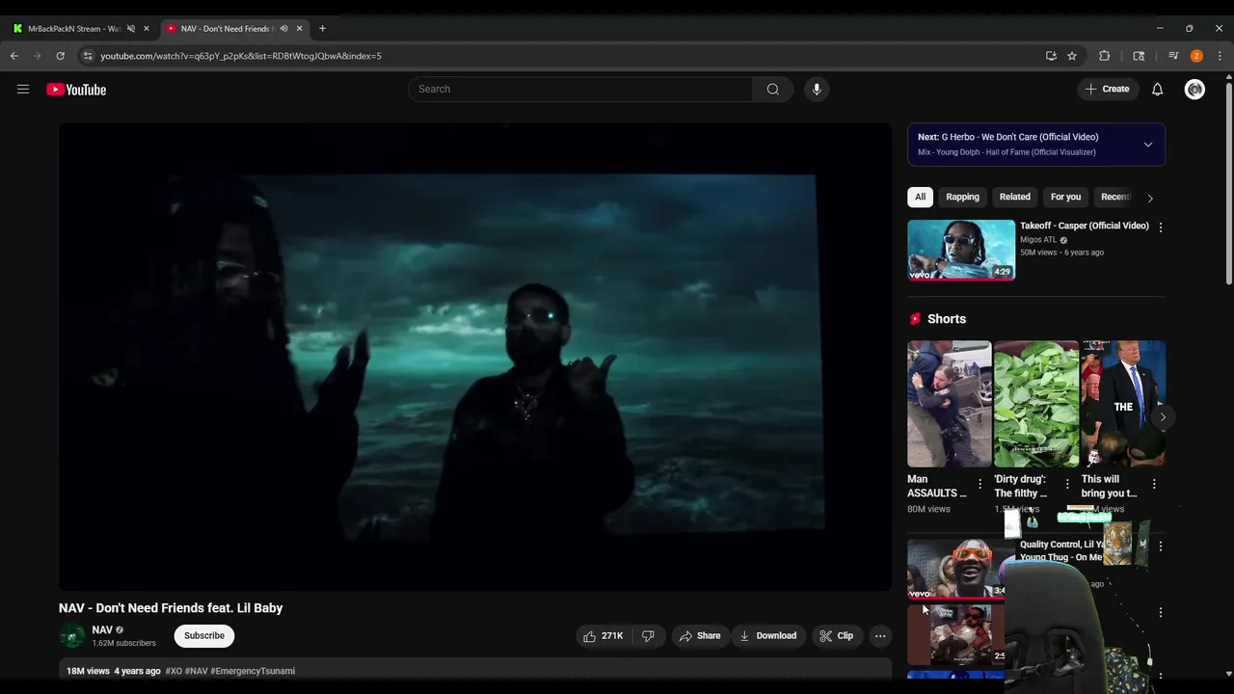1234x694 pixels.
Task: Close the MrBackPackN Stream tab
Action: (x=146, y=29)
